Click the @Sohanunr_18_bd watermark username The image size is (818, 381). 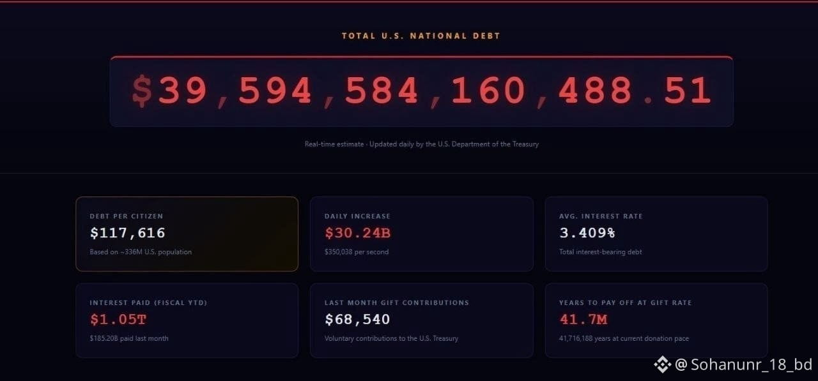pyautogui.click(x=743, y=365)
